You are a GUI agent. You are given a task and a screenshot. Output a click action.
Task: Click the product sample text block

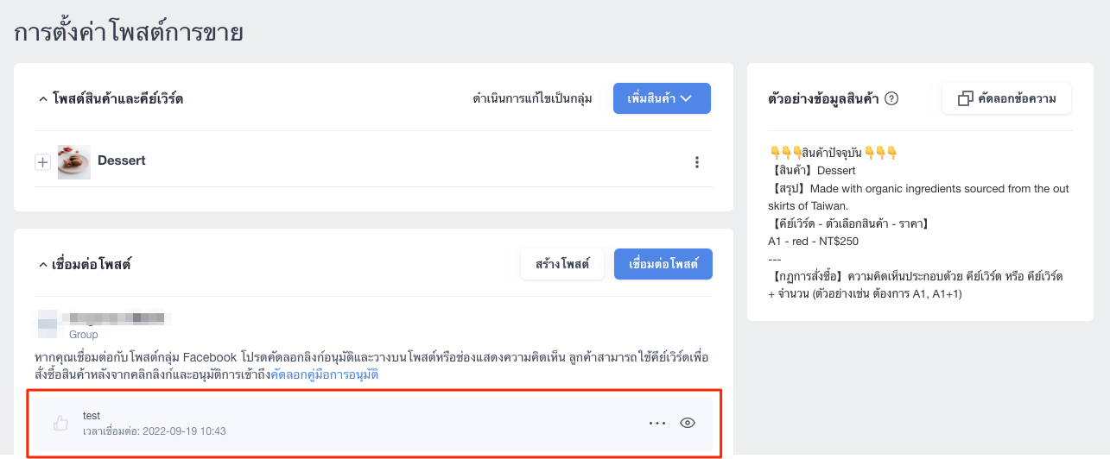(x=919, y=223)
